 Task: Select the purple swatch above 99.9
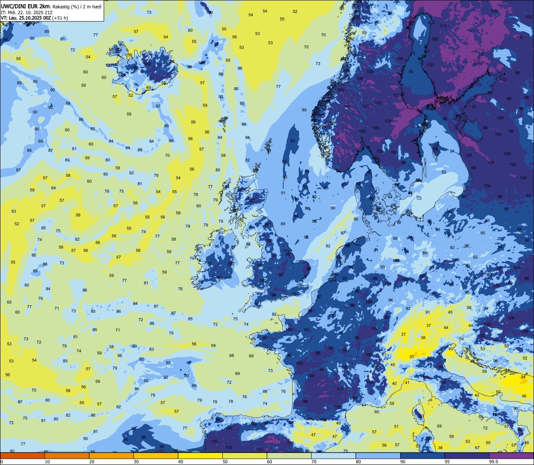click(511, 455)
